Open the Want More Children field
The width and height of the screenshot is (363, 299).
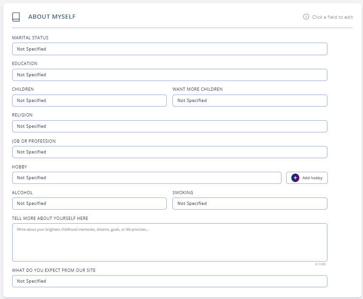click(x=250, y=100)
